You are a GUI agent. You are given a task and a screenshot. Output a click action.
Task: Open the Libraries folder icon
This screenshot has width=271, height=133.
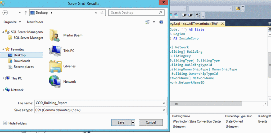55,66
